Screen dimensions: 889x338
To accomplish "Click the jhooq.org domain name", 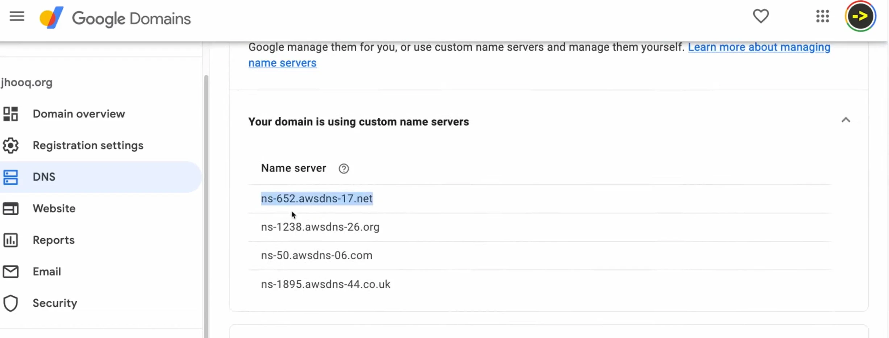I will [x=27, y=82].
